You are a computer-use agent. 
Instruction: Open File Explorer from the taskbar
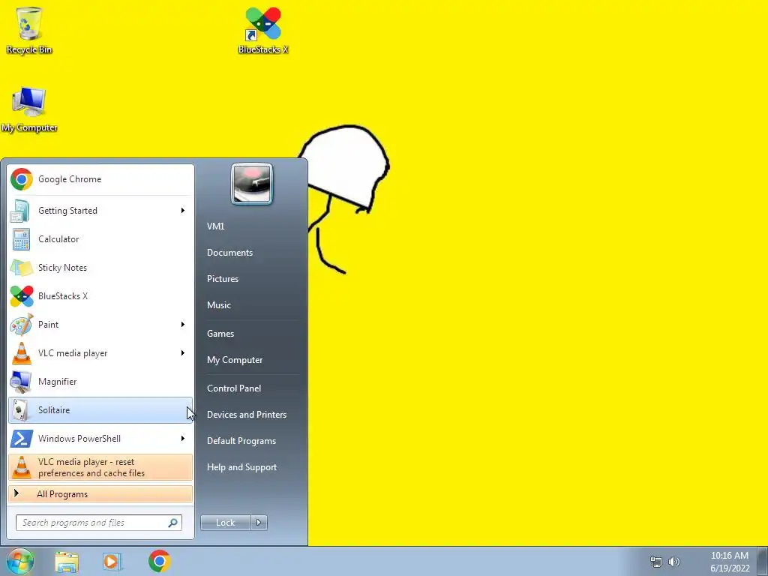point(67,562)
